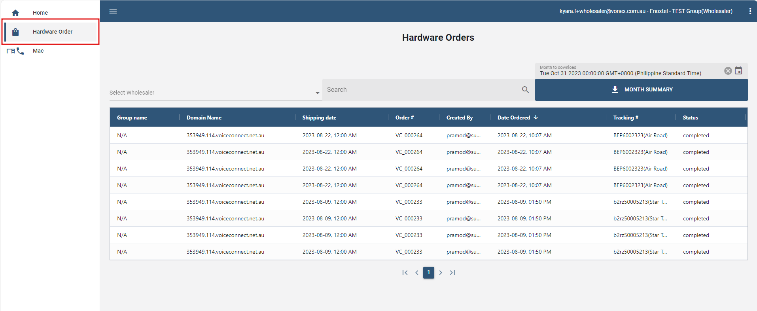Image resolution: width=757 pixels, height=311 pixels.
Task: Open the calendar date picker icon
Action: 738,71
